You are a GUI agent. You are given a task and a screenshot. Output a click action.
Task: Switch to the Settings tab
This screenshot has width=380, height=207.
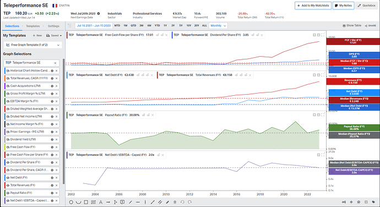tap(53, 26)
